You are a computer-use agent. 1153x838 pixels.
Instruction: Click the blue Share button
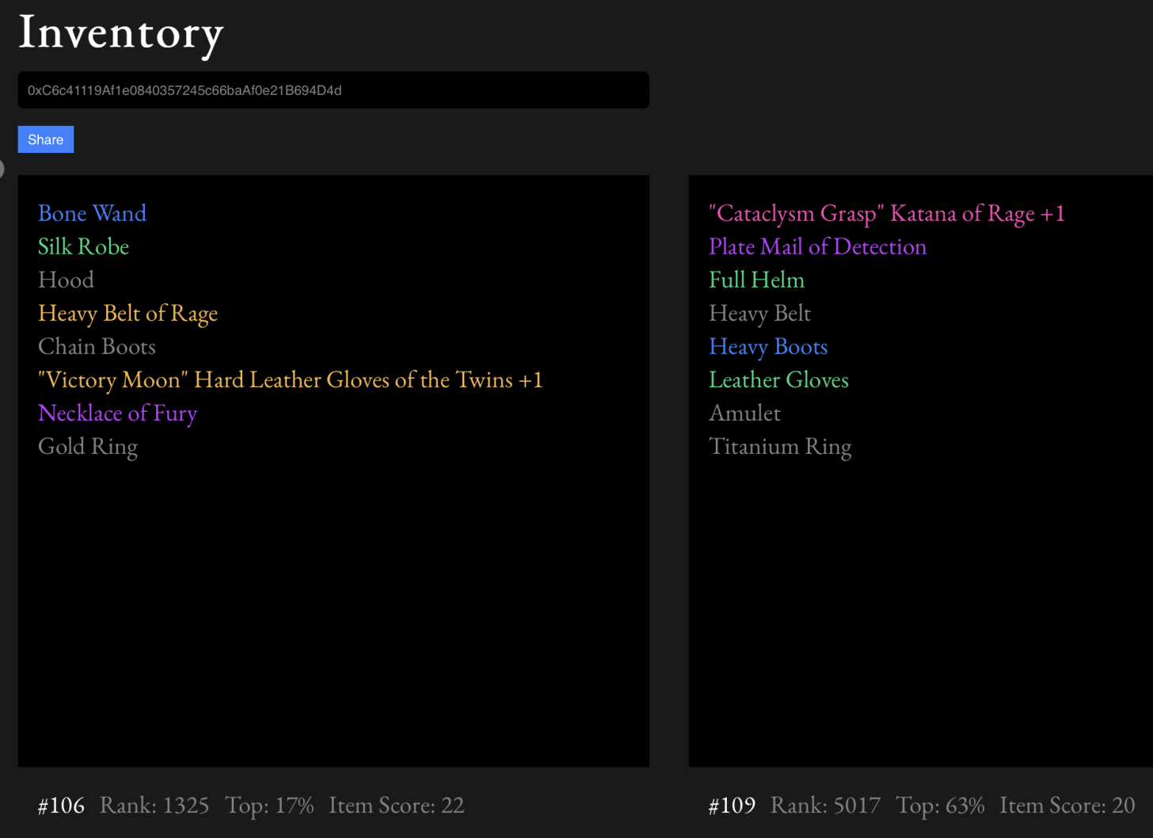click(46, 139)
